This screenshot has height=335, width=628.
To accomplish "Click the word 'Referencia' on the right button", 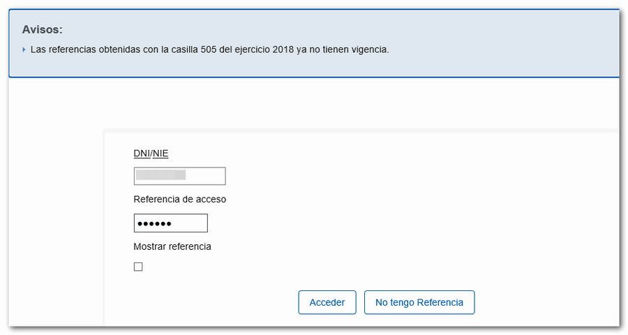I will (440, 302).
